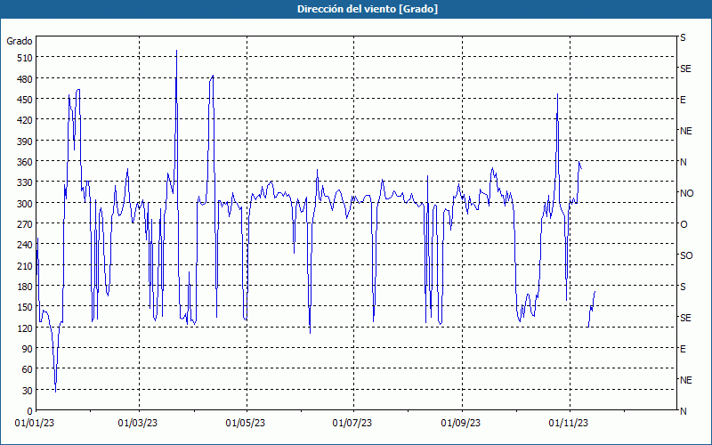Image resolution: width=712 pixels, height=445 pixels.
Task: Click the 'Dirección del viento [Grado]' title bar
Action: tap(356, 9)
